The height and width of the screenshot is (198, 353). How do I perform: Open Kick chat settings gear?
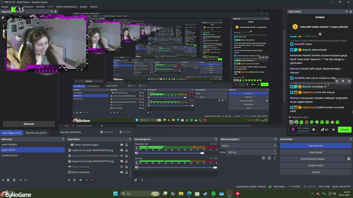pyautogui.click(x=333, y=130)
